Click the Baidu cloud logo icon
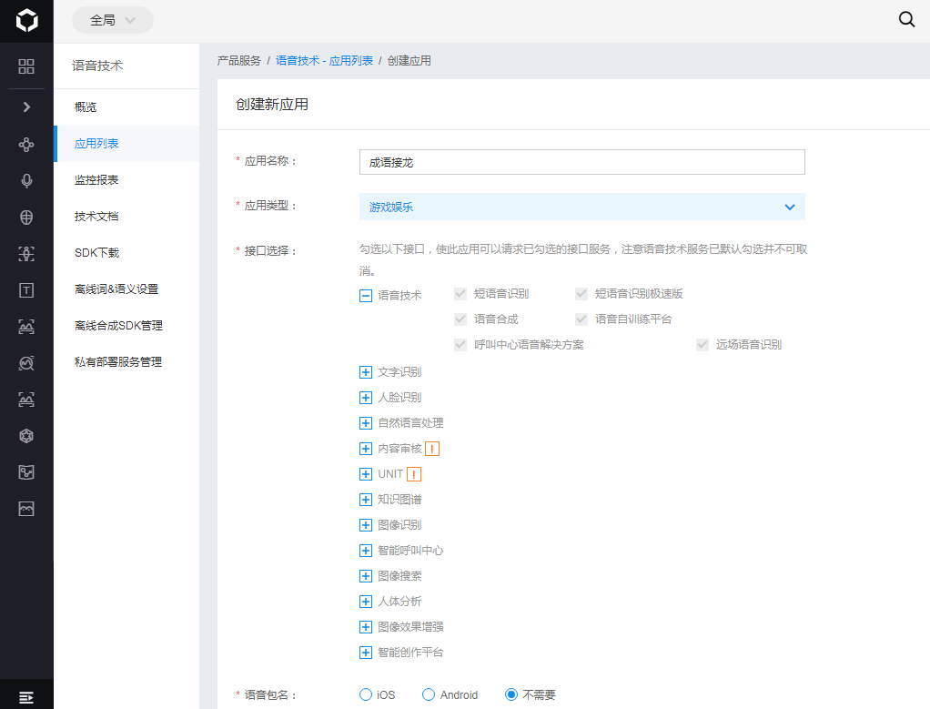This screenshot has height=709, width=930. [x=26, y=21]
